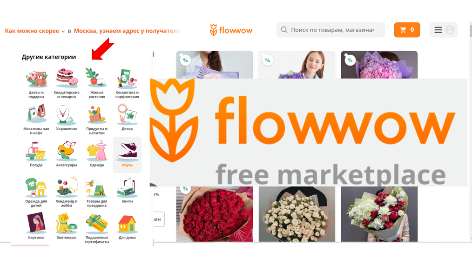This screenshot has height=265, width=472.
Task: Choose the Подарочные сертификаты category
Action: tap(97, 228)
